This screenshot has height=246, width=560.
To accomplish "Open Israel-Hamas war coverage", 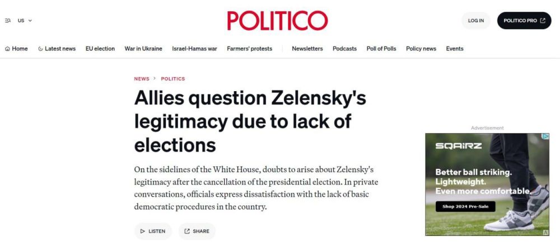I will click(194, 49).
